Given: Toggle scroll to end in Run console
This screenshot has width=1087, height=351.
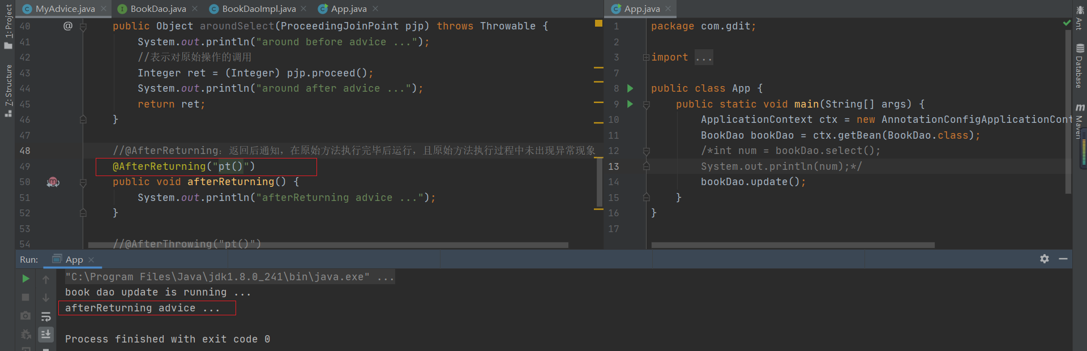Looking at the screenshot, I should pyautogui.click(x=46, y=334).
